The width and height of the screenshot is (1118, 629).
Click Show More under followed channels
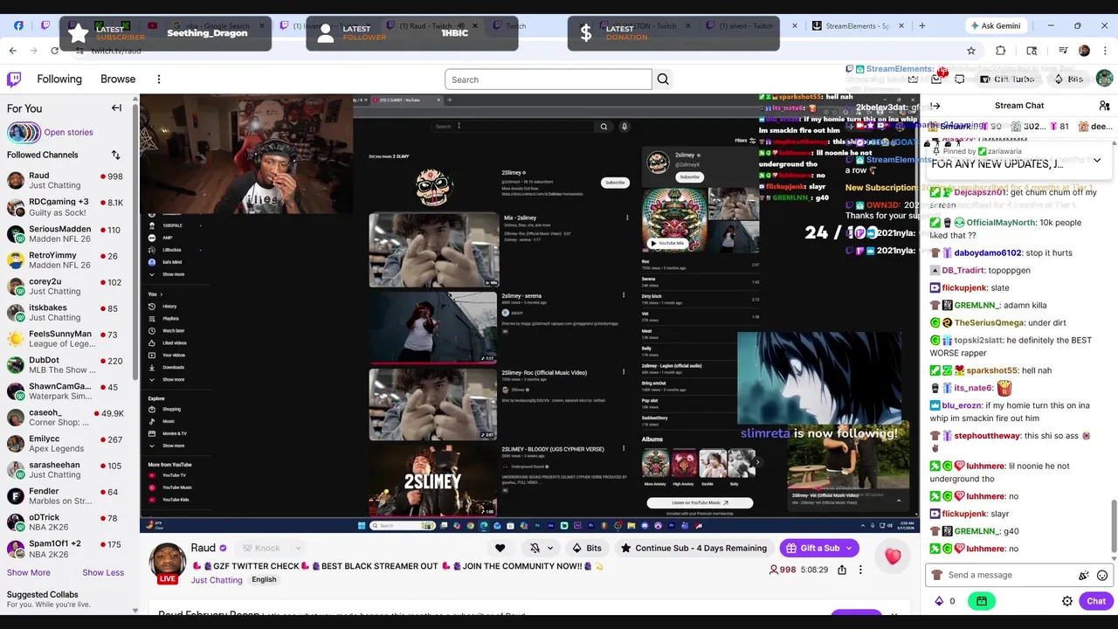click(29, 572)
